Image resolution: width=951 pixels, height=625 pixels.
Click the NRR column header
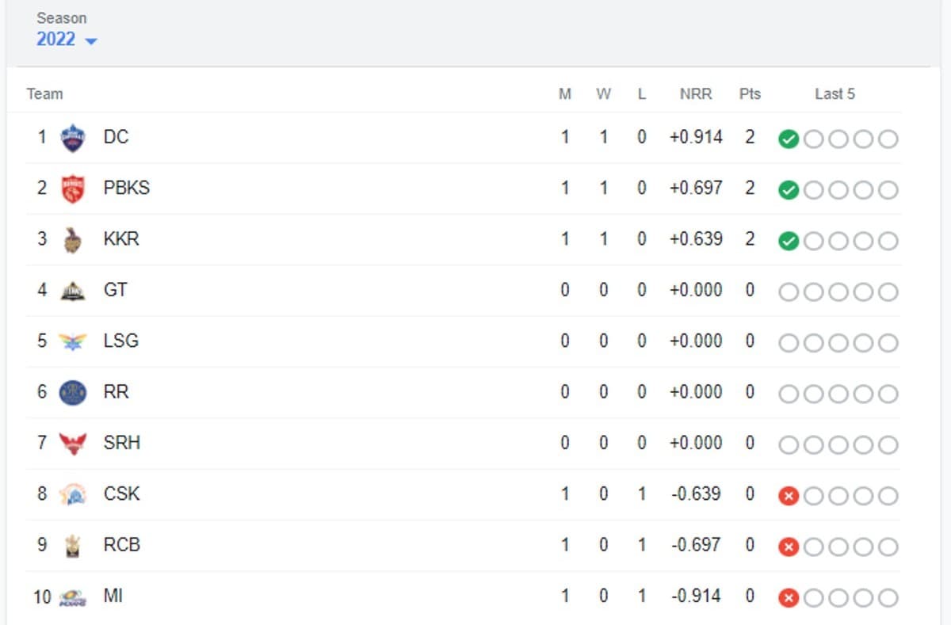tap(696, 93)
